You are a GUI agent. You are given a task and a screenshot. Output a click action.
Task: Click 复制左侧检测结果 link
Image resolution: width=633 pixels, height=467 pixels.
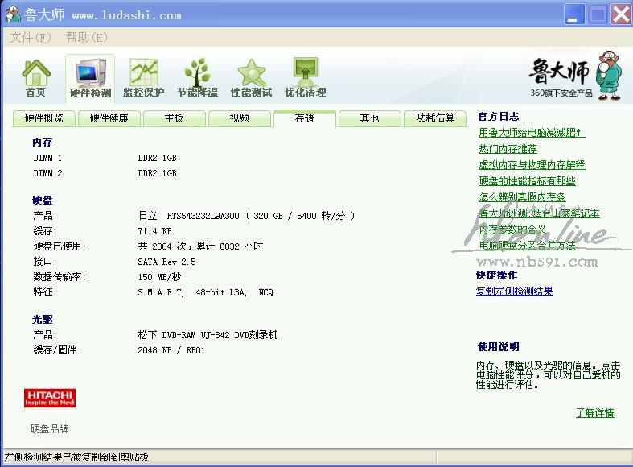[x=514, y=291]
